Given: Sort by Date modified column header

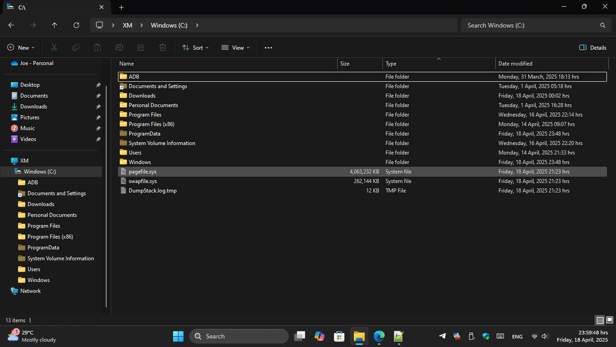Looking at the screenshot, I should tap(552, 64).
